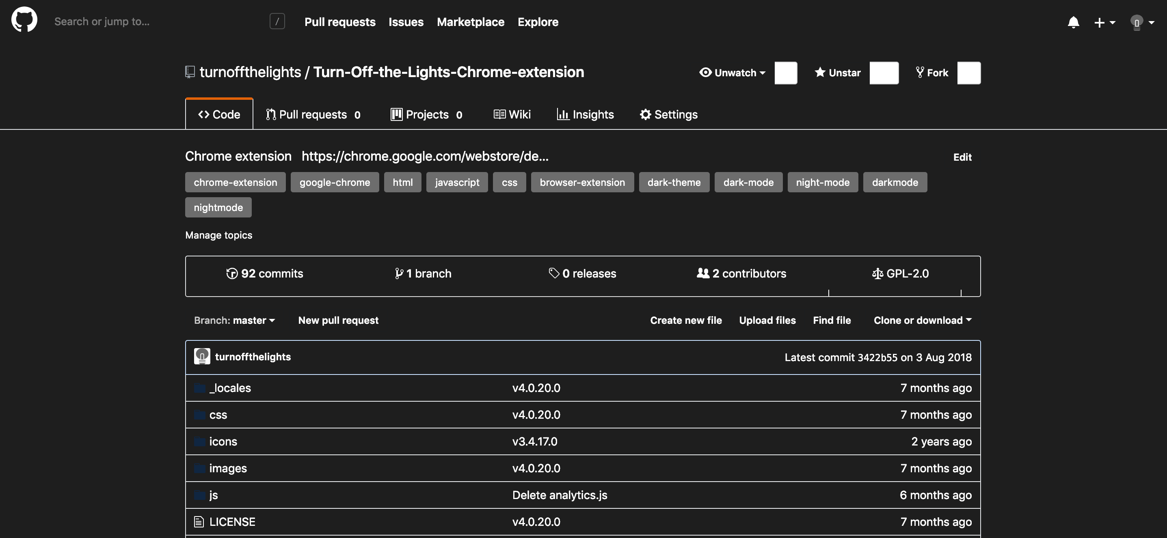The height and width of the screenshot is (538, 1167).
Task: Open the turnoffthelights owner link
Action: [250, 72]
